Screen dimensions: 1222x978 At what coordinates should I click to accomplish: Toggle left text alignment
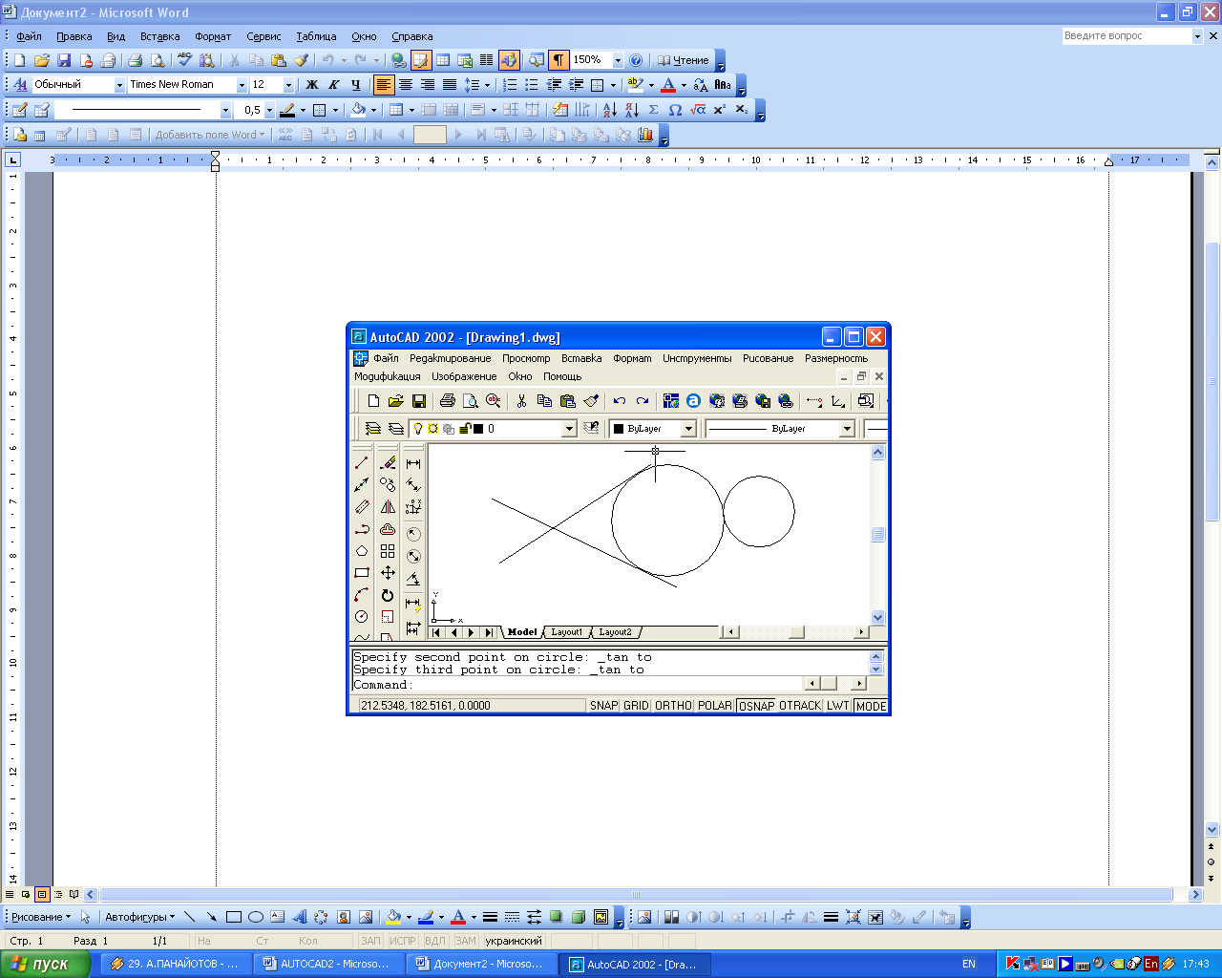(384, 85)
